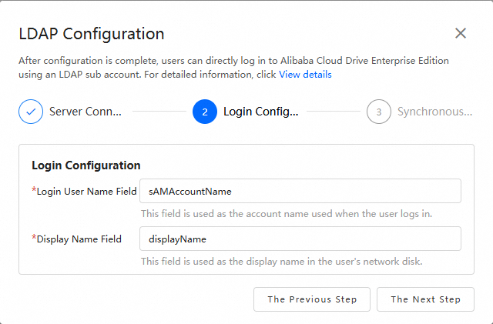
Task: Click the LDAP Configuration dialog title
Action: (92, 34)
